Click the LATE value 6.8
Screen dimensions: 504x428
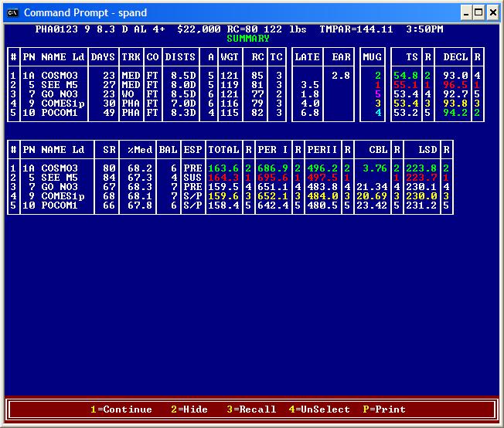[310, 113]
